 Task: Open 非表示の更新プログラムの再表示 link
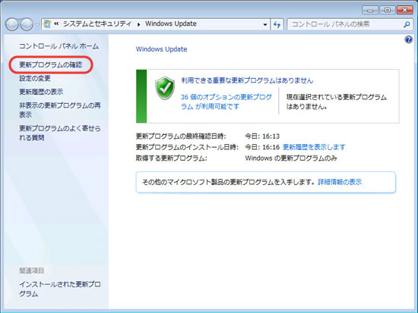(x=60, y=110)
